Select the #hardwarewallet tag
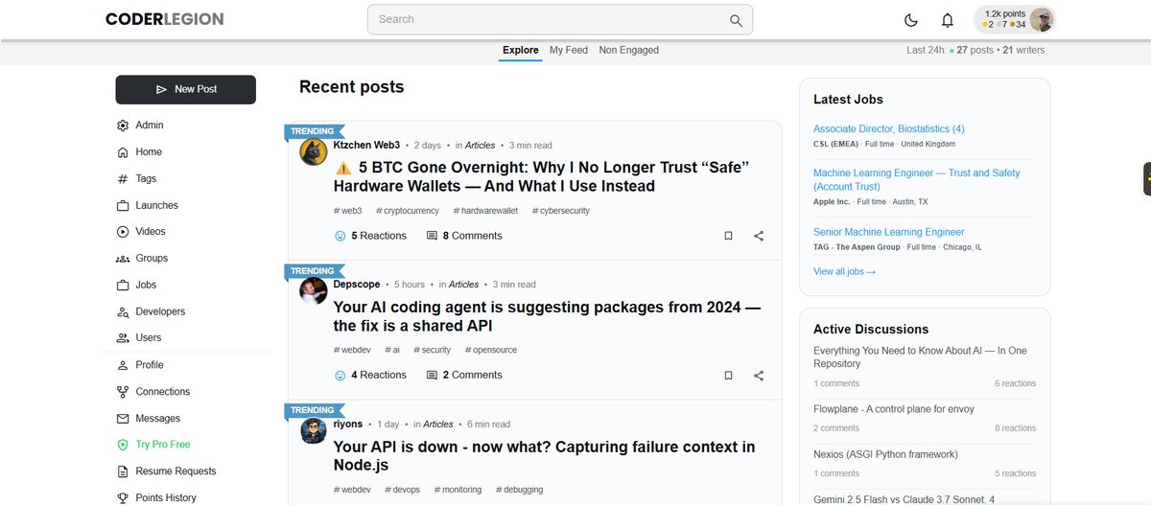The height and width of the screenshot is (505, 1151). click(x=485, y=211)
